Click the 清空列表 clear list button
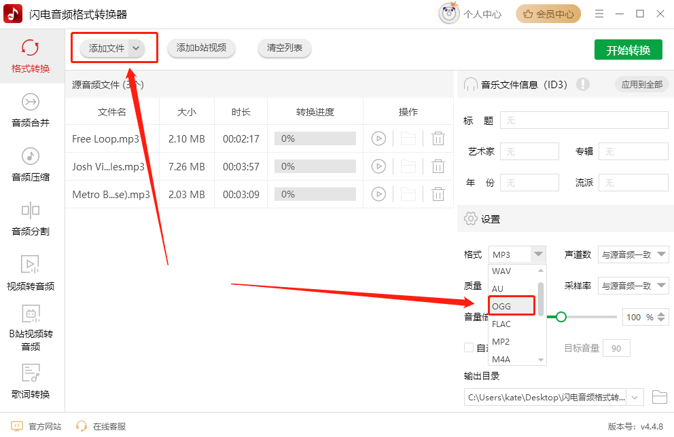The width and height of the screenshot is (674, 437). click(285, 47)
